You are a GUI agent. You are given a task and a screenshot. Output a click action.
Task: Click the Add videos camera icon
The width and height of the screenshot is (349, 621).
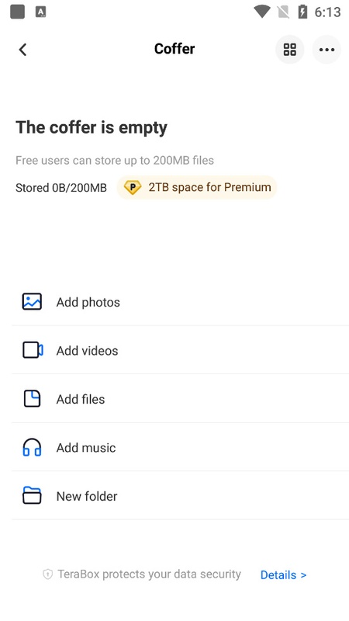tap(33, 350)
